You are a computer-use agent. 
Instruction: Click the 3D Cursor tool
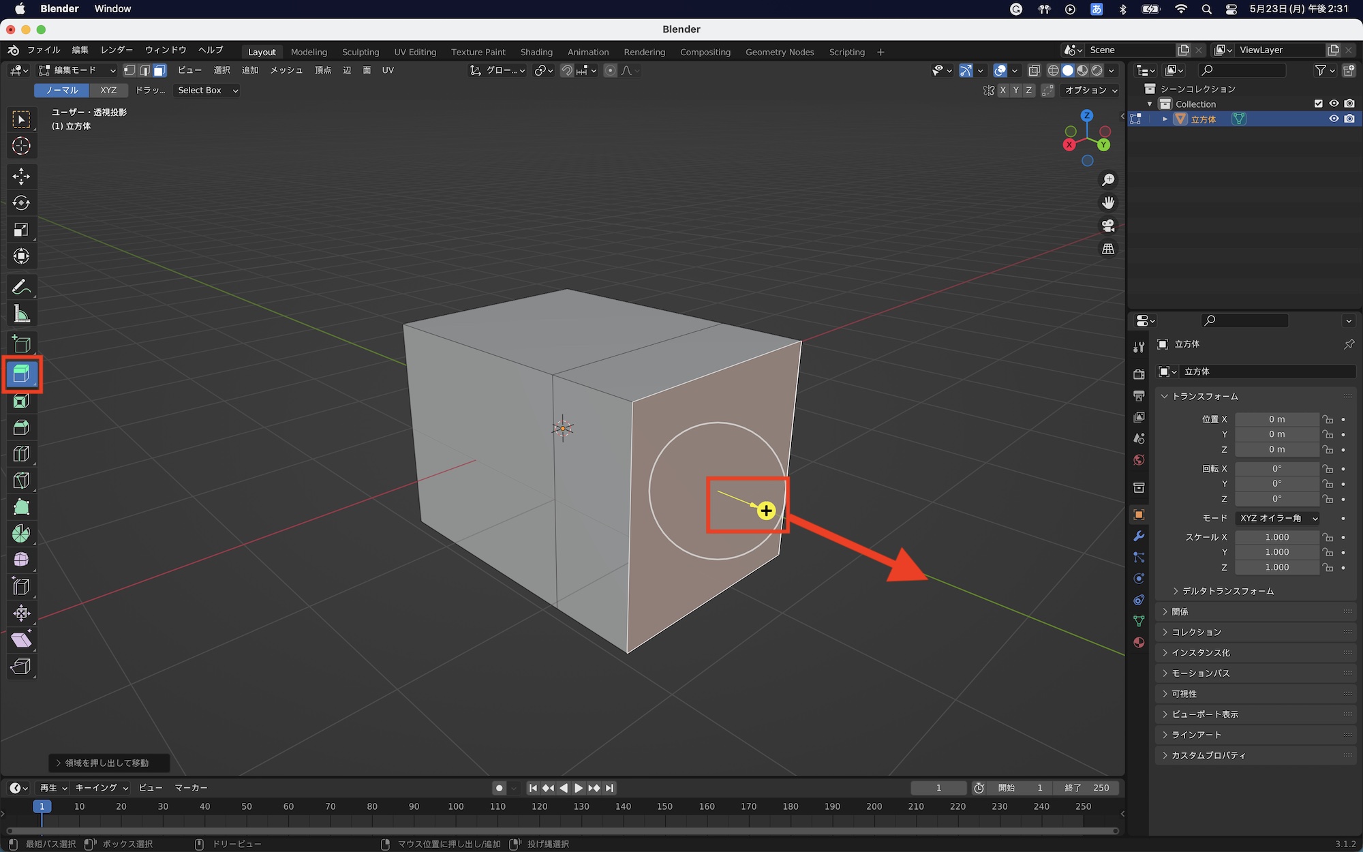[x=21, y=146]
